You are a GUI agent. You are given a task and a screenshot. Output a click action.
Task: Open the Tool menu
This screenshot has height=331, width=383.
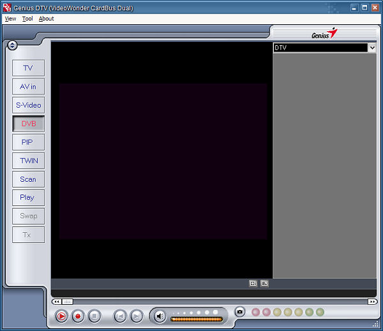click(x=27, y=18)
